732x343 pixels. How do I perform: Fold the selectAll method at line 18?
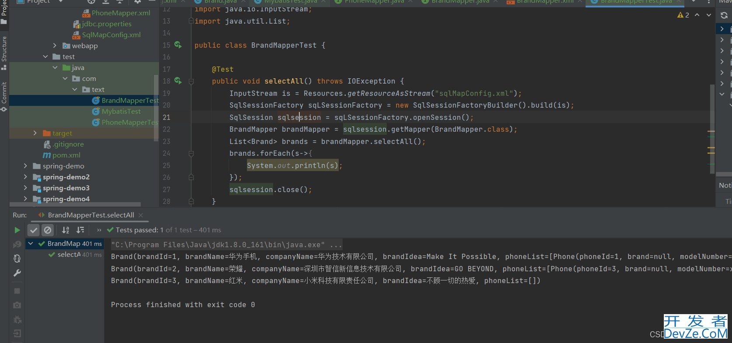(x=191, y=81)
